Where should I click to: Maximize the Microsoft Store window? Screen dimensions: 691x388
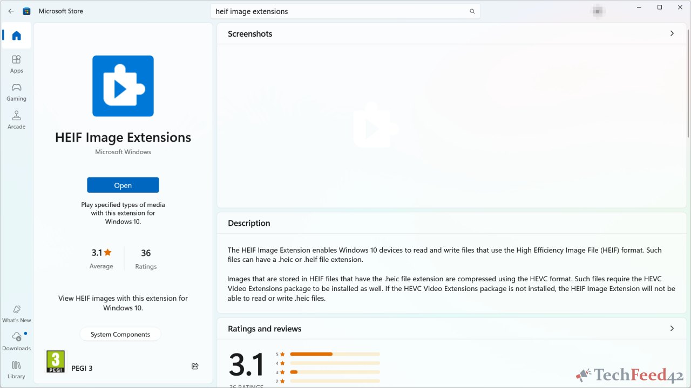[x=660, y=8]
